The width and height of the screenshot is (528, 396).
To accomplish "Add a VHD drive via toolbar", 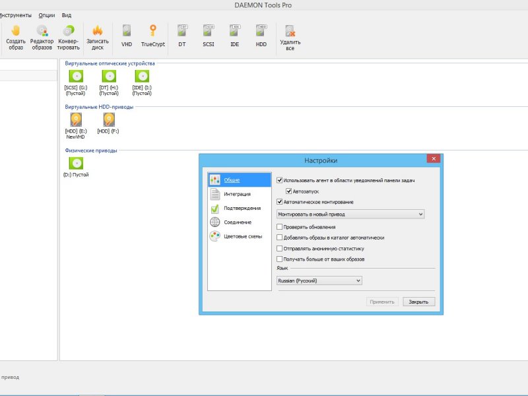I will (x=127, y=36).
